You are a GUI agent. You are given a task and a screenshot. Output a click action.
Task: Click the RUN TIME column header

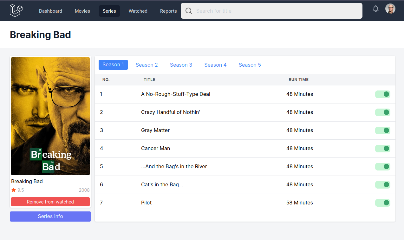(x=299, y=80)
